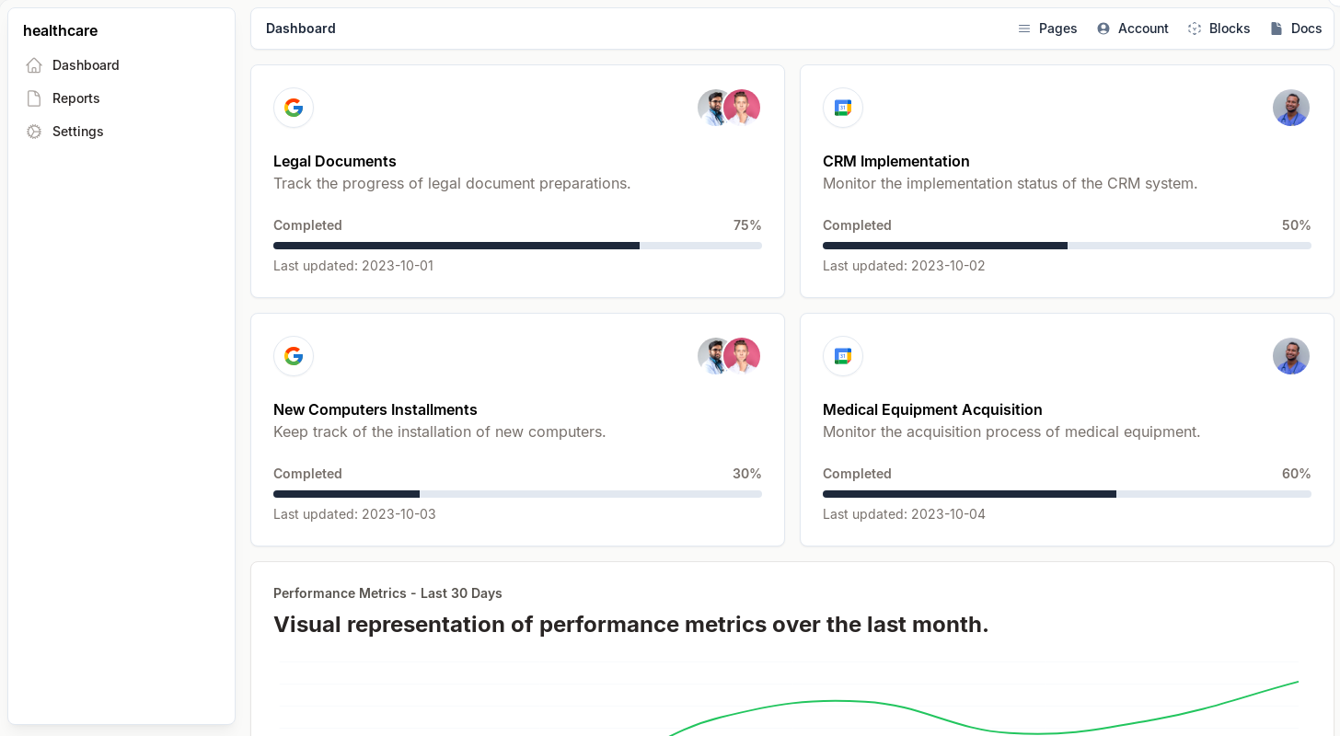This screenshot has height=736, width=1340.
Task: Click calendar icon in Medical Equipment Acquisition card
Action: (842, 356)
